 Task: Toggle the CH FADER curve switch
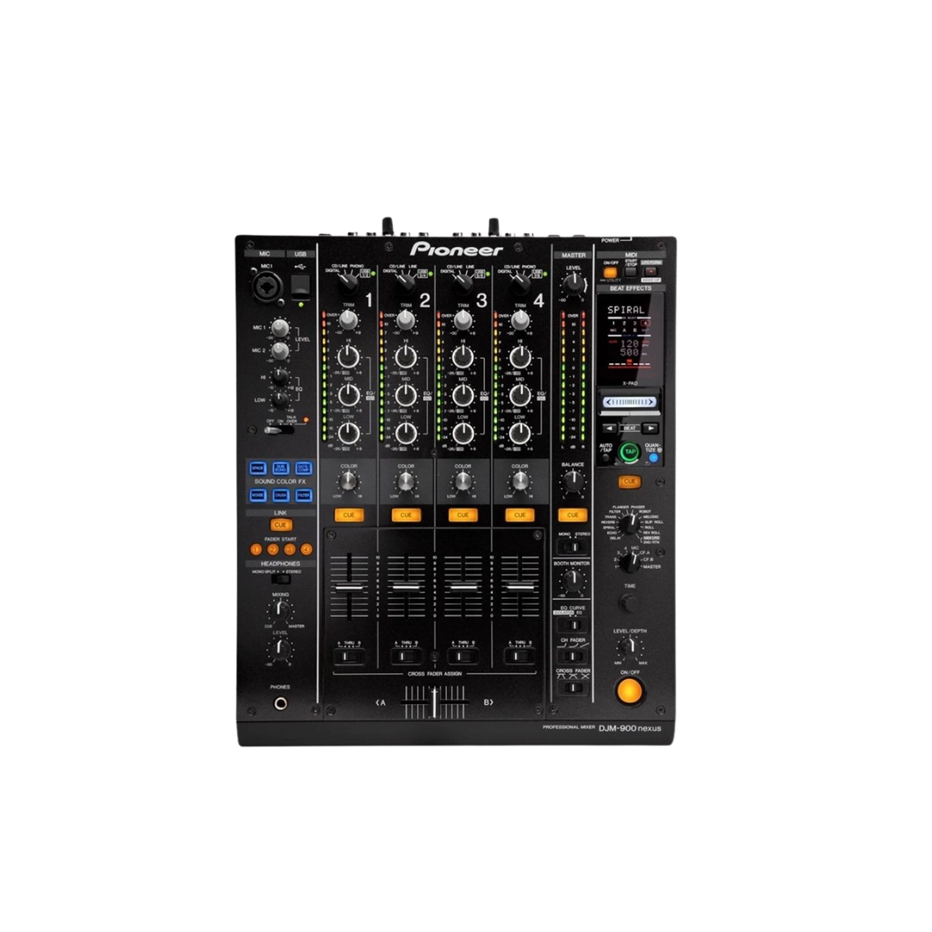pos(573,656)
